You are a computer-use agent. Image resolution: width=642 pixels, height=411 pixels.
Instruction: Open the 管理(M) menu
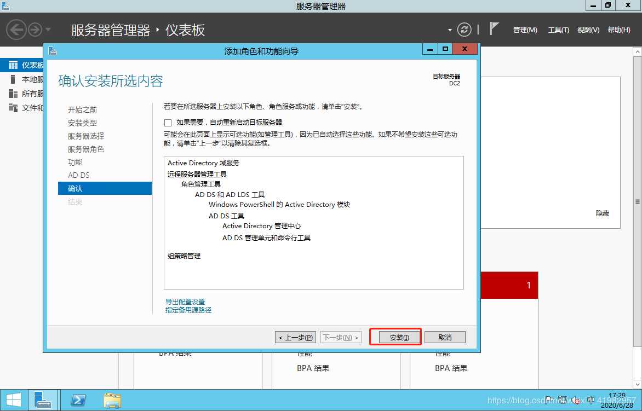[525, 30]
